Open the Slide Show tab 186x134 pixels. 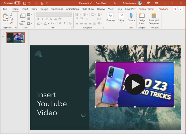pos(88,9)
